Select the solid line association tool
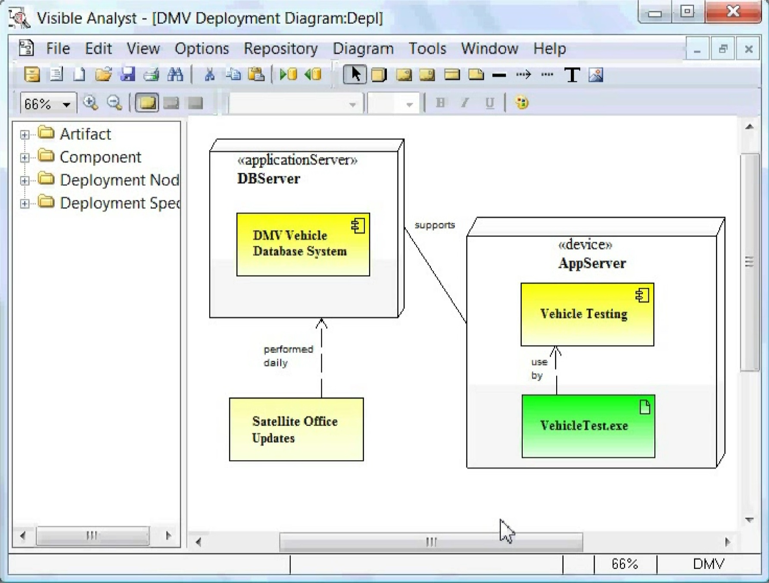769x583 pixels. 499,75
